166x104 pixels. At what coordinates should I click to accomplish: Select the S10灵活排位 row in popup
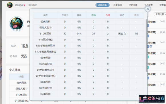tap(88, 40)
